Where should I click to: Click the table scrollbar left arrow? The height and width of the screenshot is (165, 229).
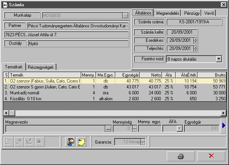click(x=6, y=113)
